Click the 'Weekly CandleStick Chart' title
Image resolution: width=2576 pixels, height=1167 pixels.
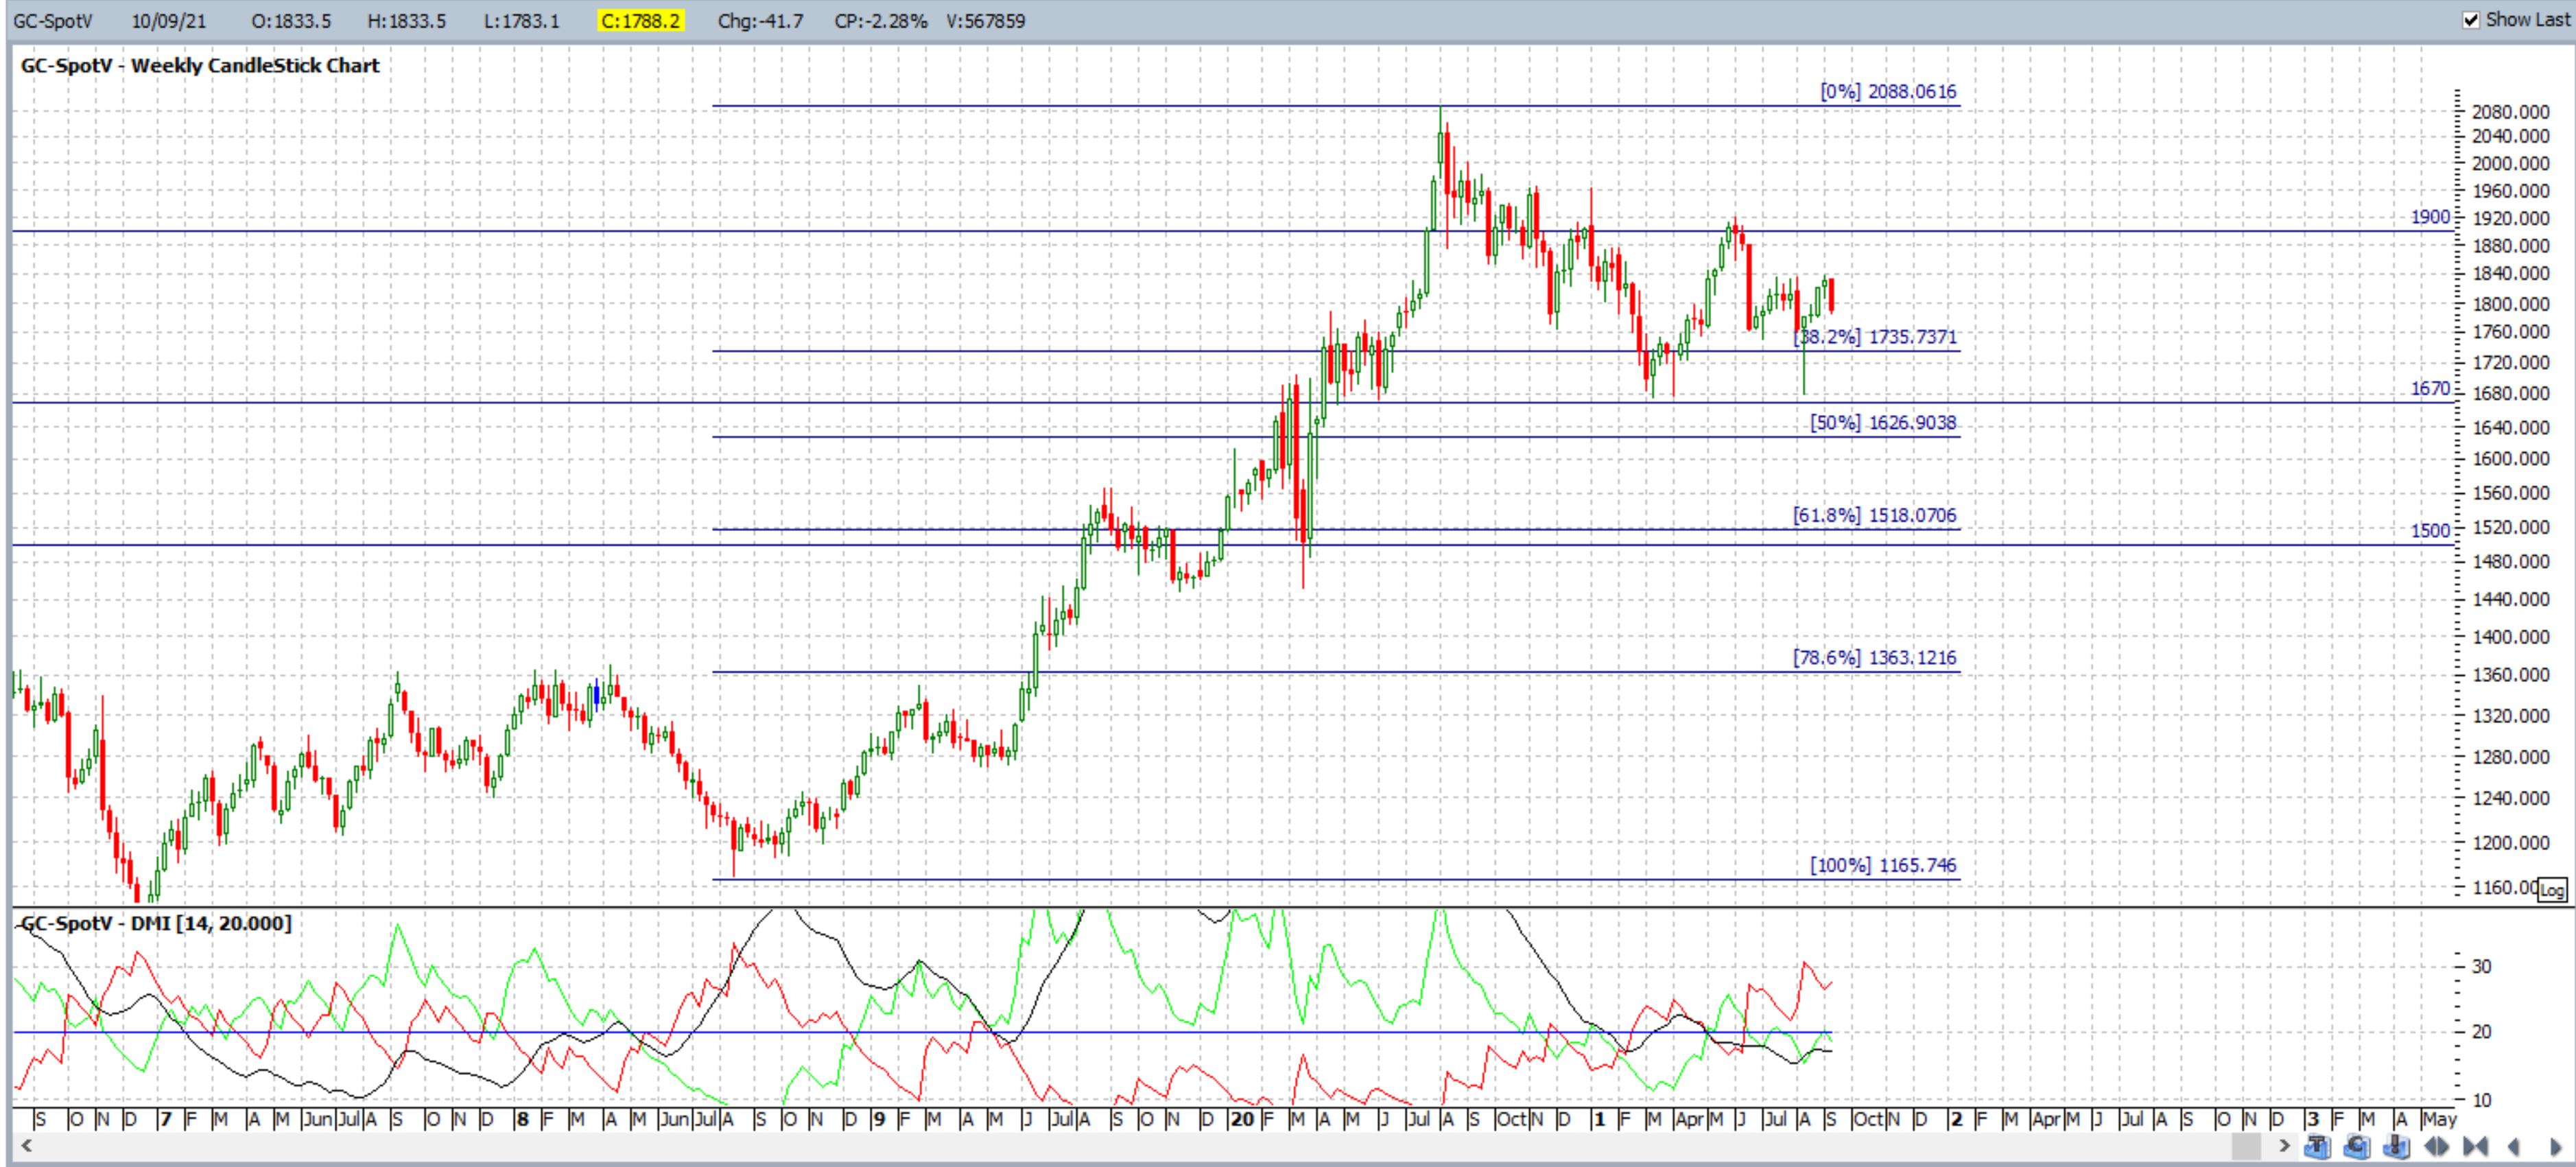click(255, 66)
